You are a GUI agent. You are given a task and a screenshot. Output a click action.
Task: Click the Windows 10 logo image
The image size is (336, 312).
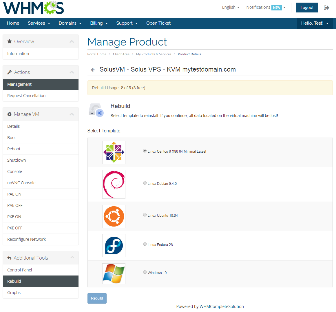(x=114, y=273)
